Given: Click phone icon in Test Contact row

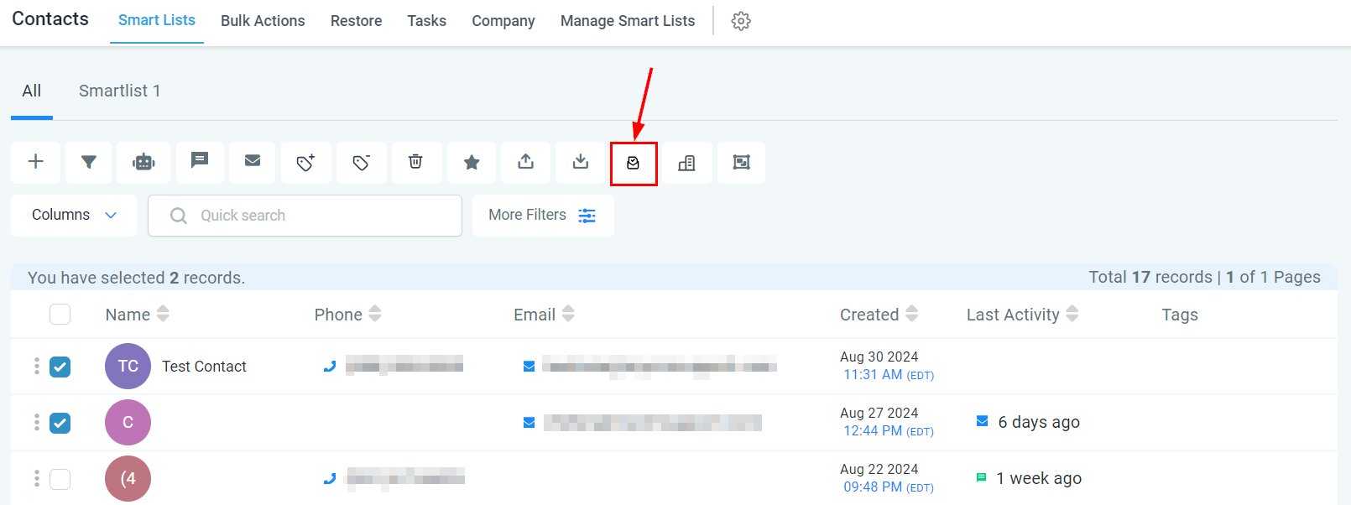Looking at the screenshot, I should tap(330, 366).
